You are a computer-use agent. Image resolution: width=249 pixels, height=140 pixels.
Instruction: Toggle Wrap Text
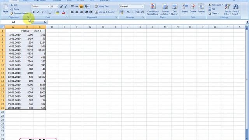[x=102, y=7]
